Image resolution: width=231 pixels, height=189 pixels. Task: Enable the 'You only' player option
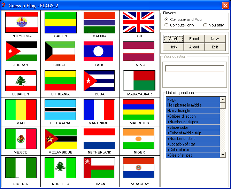pyautogui.click(x=206, y=25)
